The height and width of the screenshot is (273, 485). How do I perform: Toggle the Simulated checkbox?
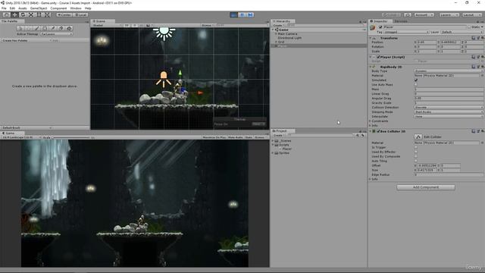click(416, 80)
